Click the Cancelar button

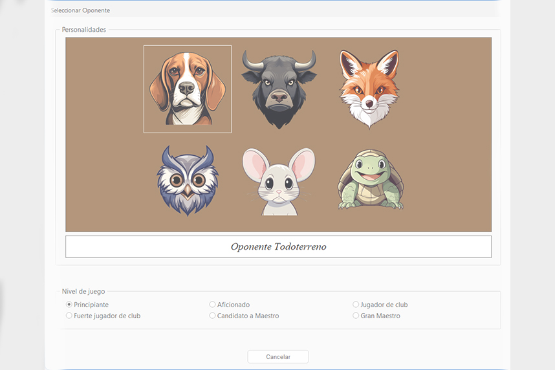(x=278, y=356)
